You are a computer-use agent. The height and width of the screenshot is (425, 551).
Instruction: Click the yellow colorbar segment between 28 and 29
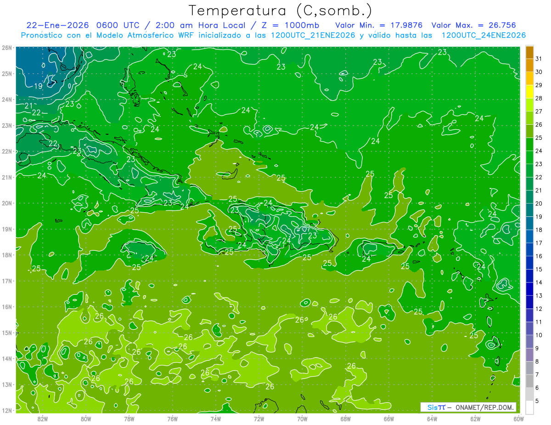click(x=529, y=92)
